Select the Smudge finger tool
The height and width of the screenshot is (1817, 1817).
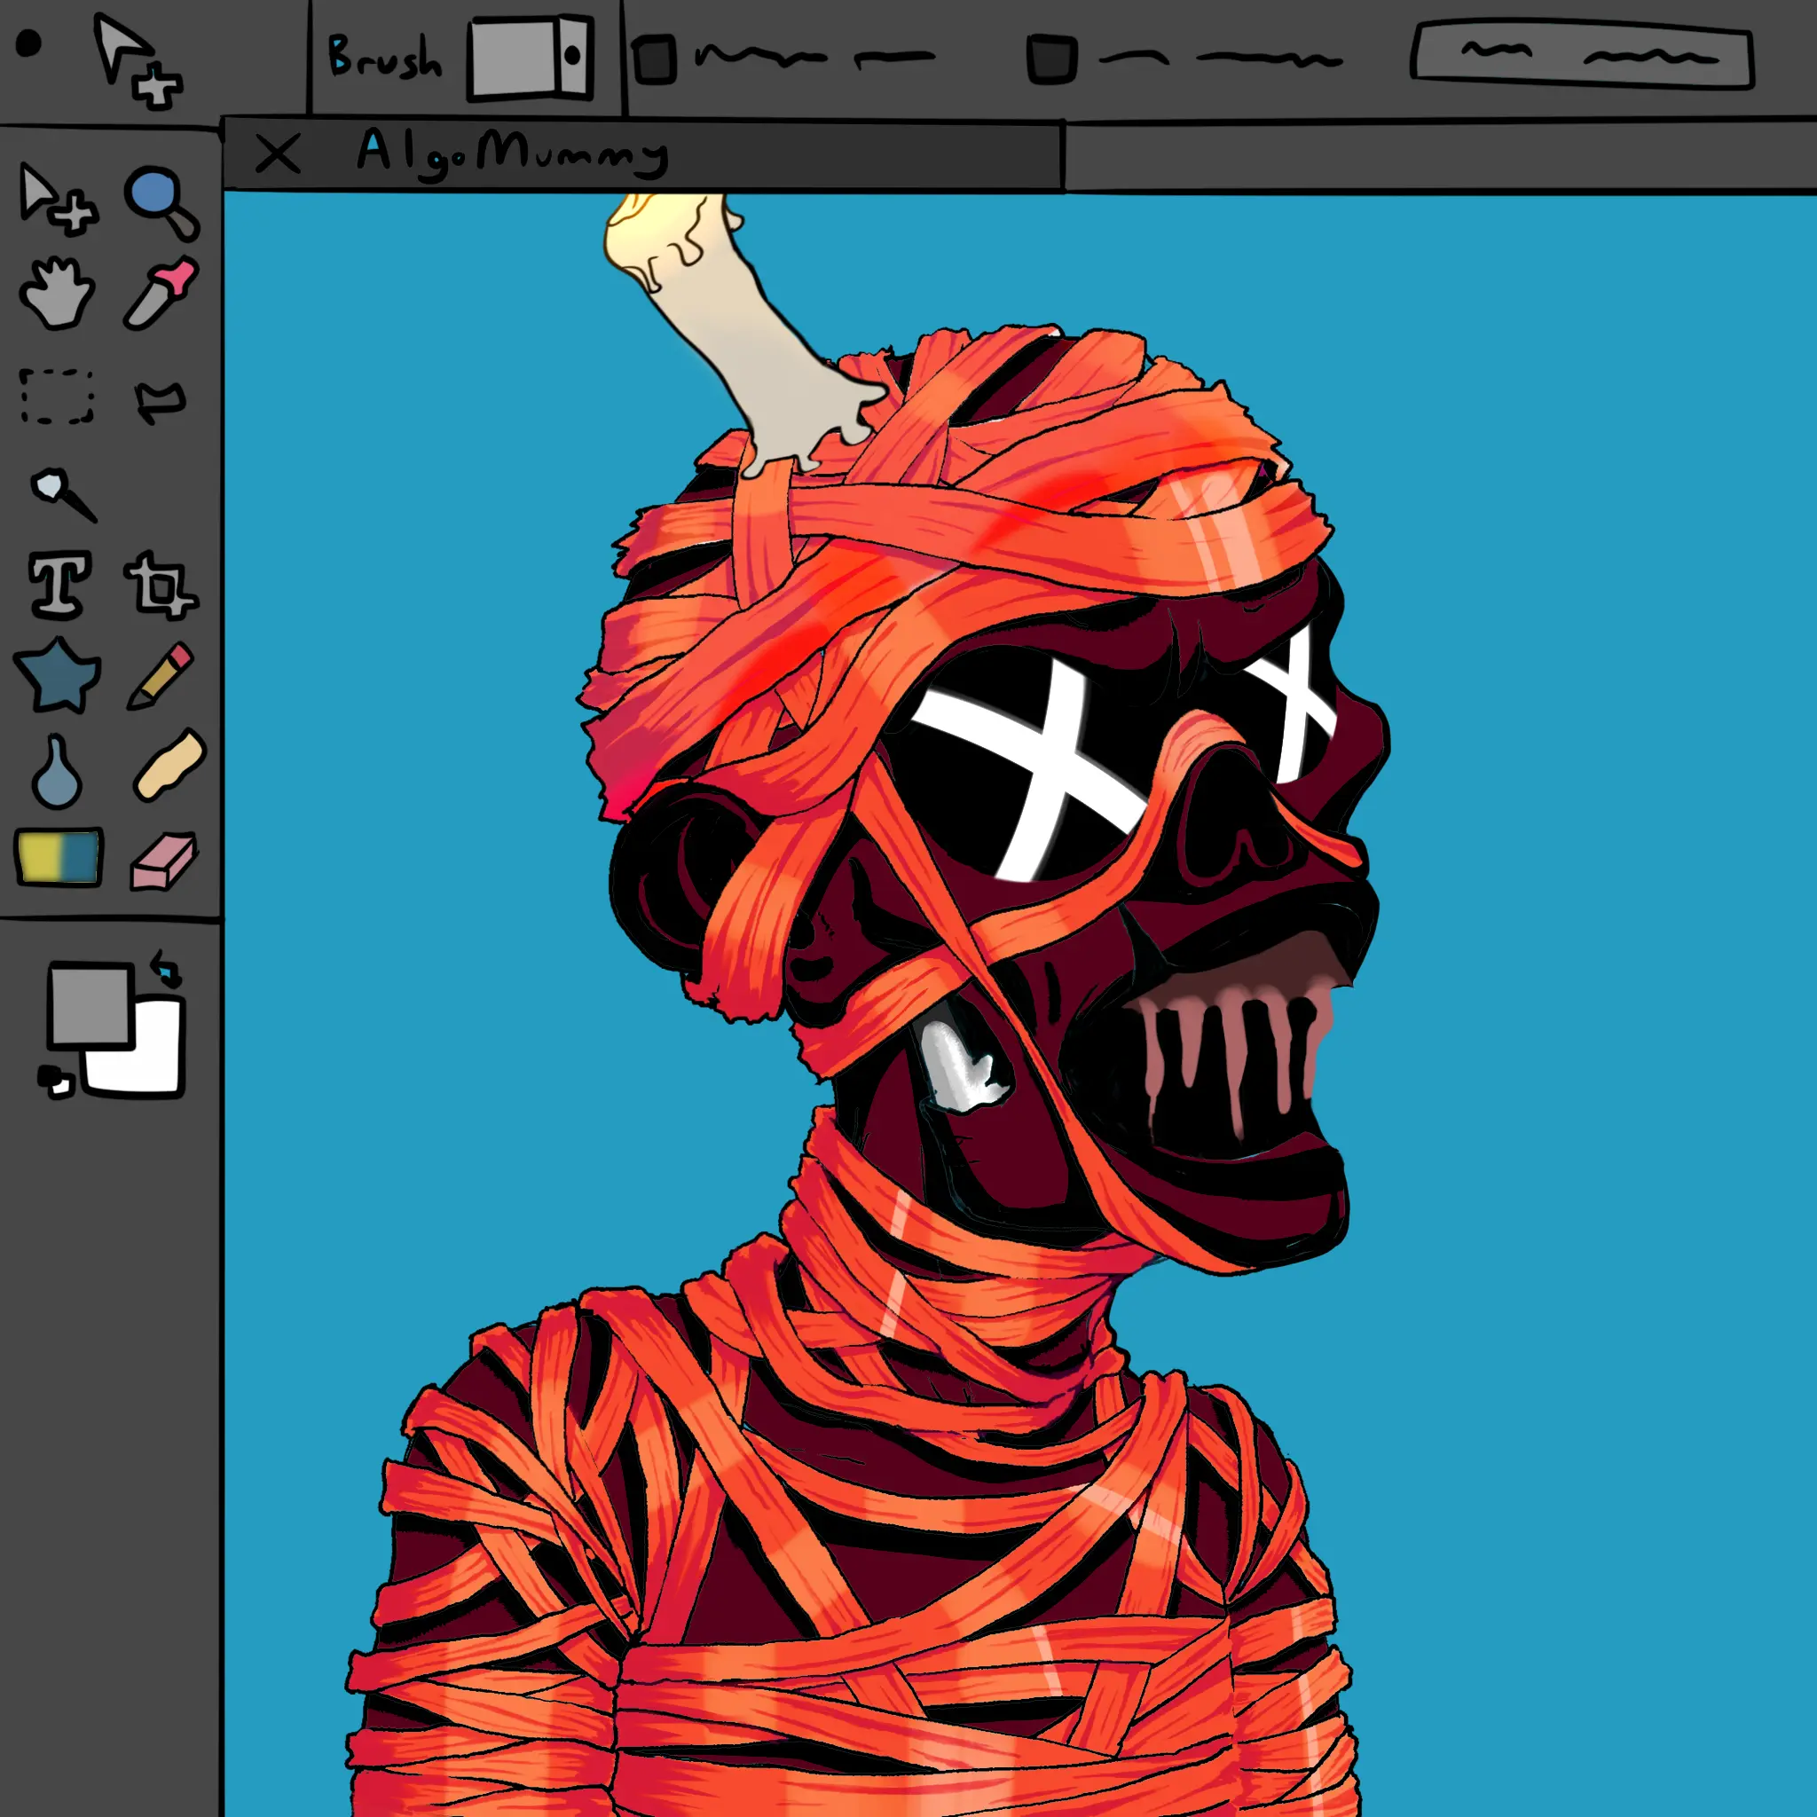(169, 765)
